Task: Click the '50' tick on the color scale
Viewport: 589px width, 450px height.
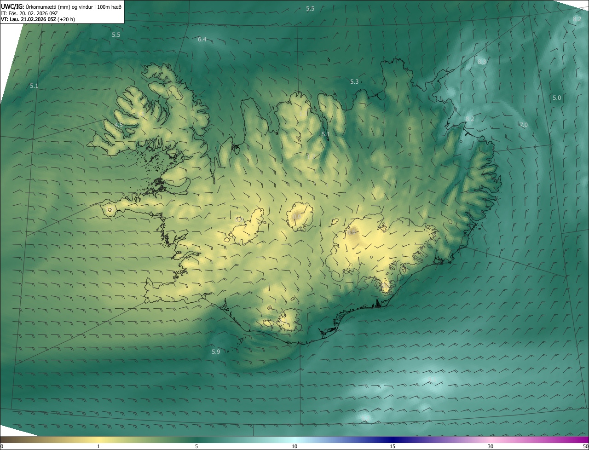Action: 585,447
